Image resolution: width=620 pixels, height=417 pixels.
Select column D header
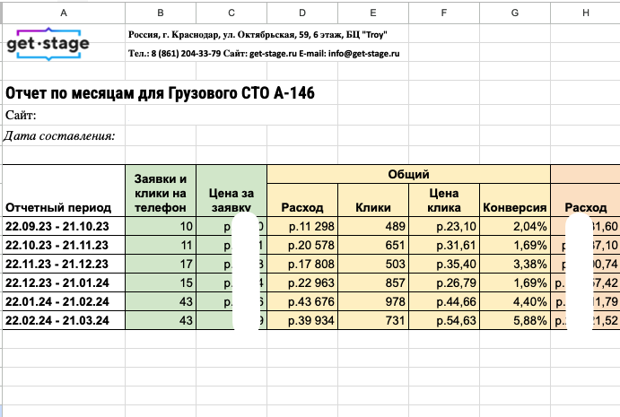(x=302, y=13)
